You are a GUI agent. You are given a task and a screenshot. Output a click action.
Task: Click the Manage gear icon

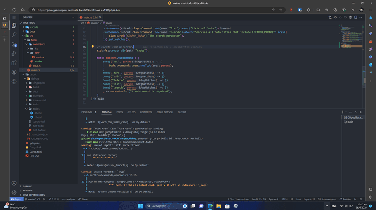pyautogui.click(x=14, y=192)
